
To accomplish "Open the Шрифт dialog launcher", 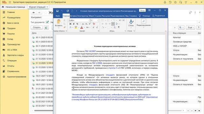I will 98,31.
